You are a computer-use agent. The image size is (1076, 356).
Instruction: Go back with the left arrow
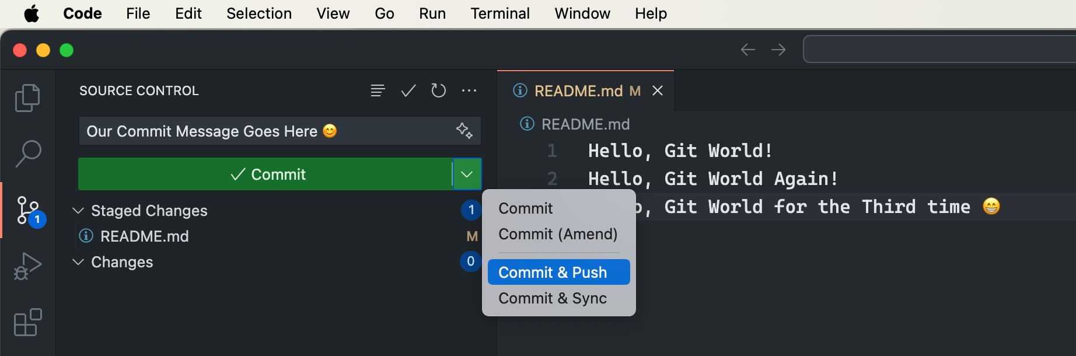coord(748,50)
